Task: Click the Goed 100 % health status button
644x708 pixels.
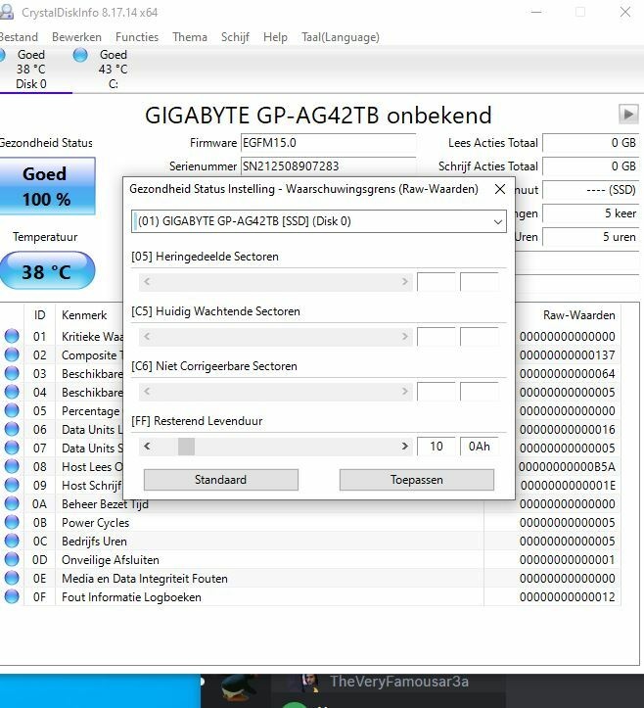Action: coord(47,186)
